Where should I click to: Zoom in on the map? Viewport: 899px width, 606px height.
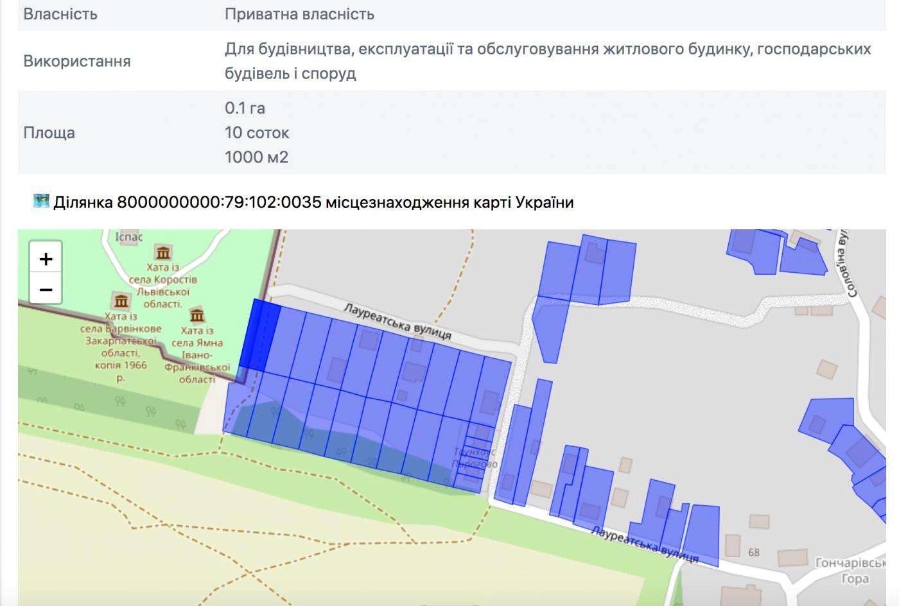(46, 259)
